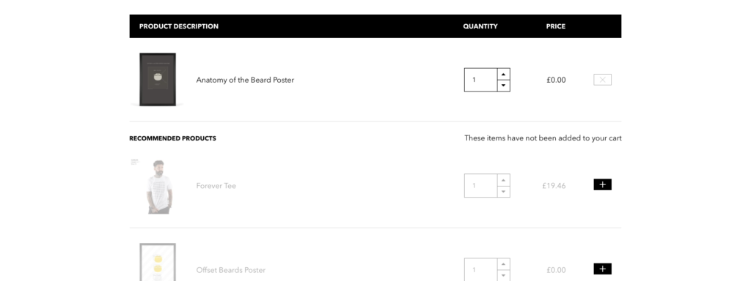
Task: Increase Forever Tee quantity with up arrow
Action: (503, 180)
